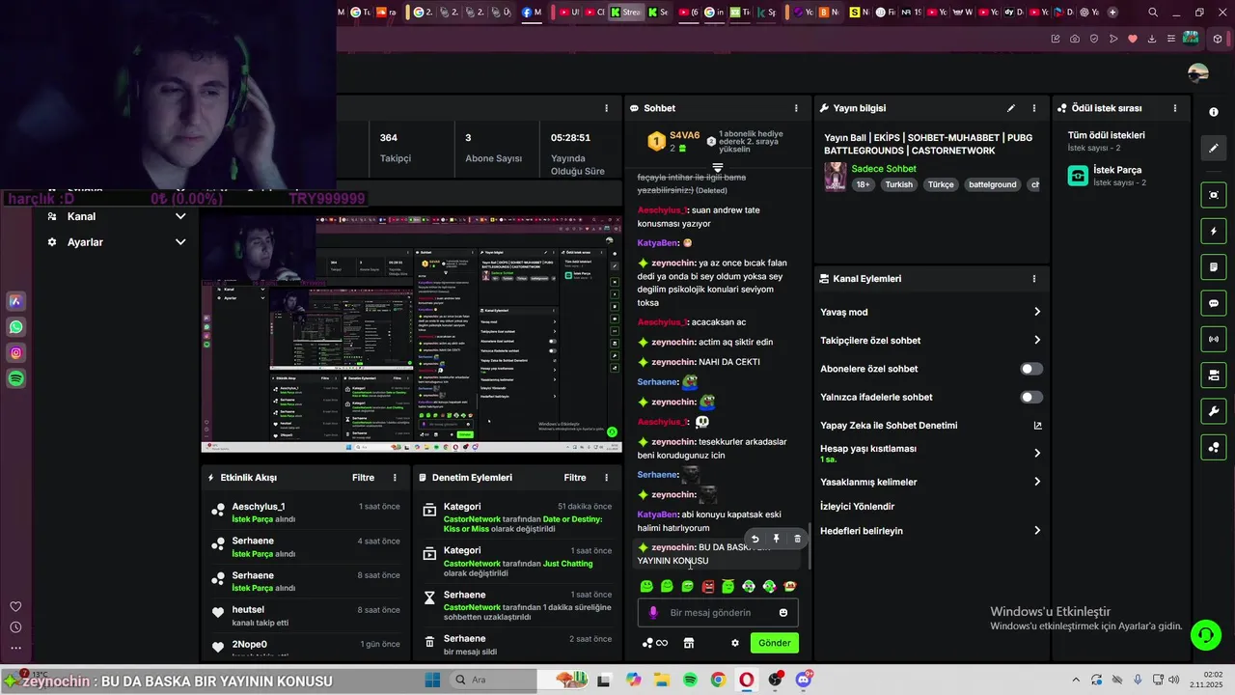This screenshot has height=695, width=1235.
Task: Click the document widget icon in the right sidebar
Action: pos(1214,267)
